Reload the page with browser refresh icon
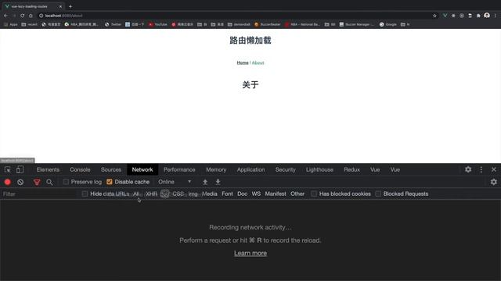This screenshot has height=281, width=501. point(23,16)
